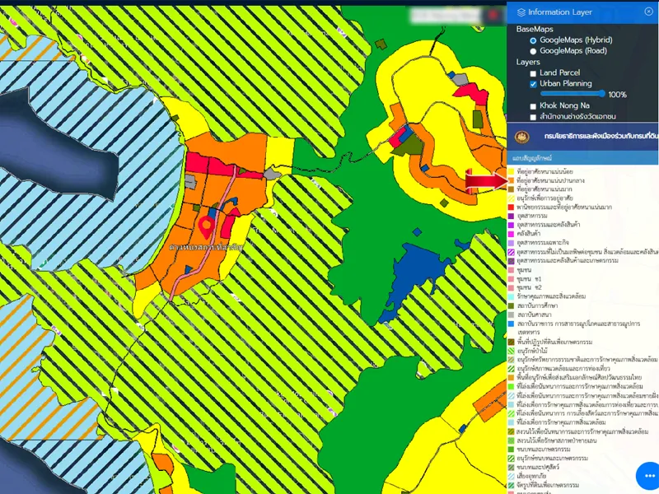
Task: Click the purple อุตสาหกรรม legend swatch
Action: pyautogui.click(x=512, y=216)
